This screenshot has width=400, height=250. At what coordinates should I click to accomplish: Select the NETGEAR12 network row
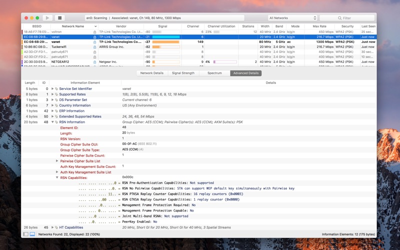tap(199, 61)
